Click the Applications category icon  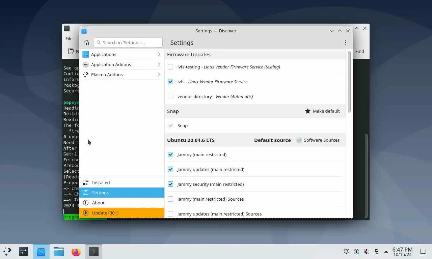click(x=86, y=54)
